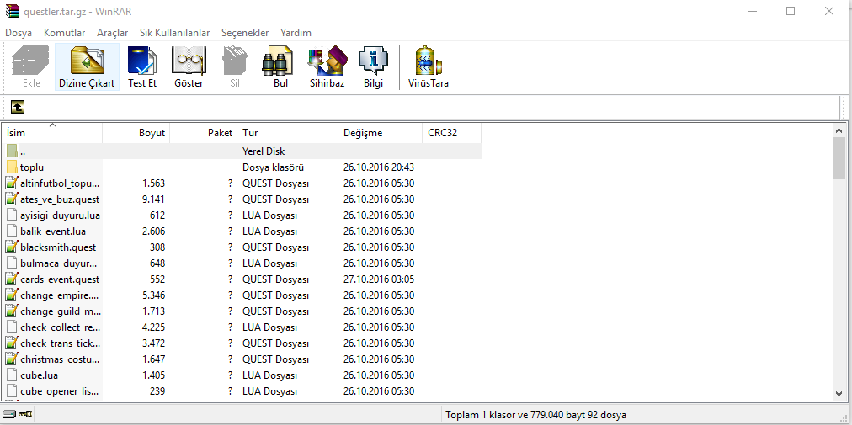Screen dimensions: 852x425
Task: Select the bulmaca_duyur... lua file
Action: coord(59,263)
